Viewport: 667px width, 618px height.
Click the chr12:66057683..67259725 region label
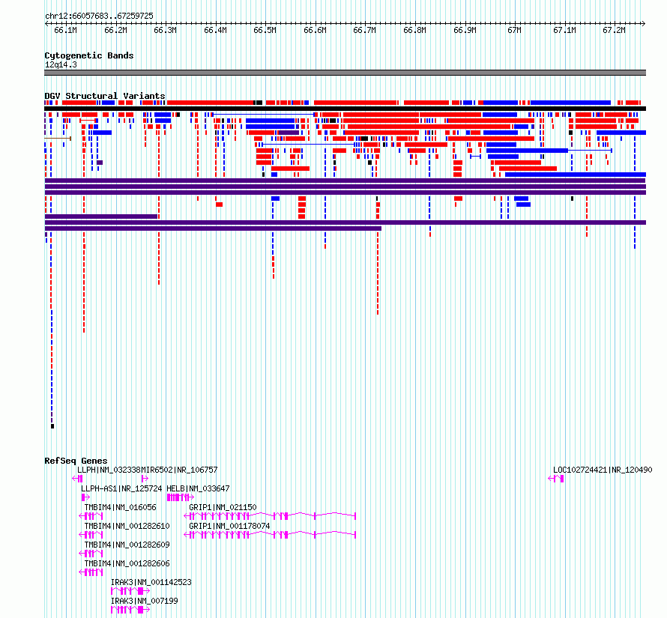point(99,16)
